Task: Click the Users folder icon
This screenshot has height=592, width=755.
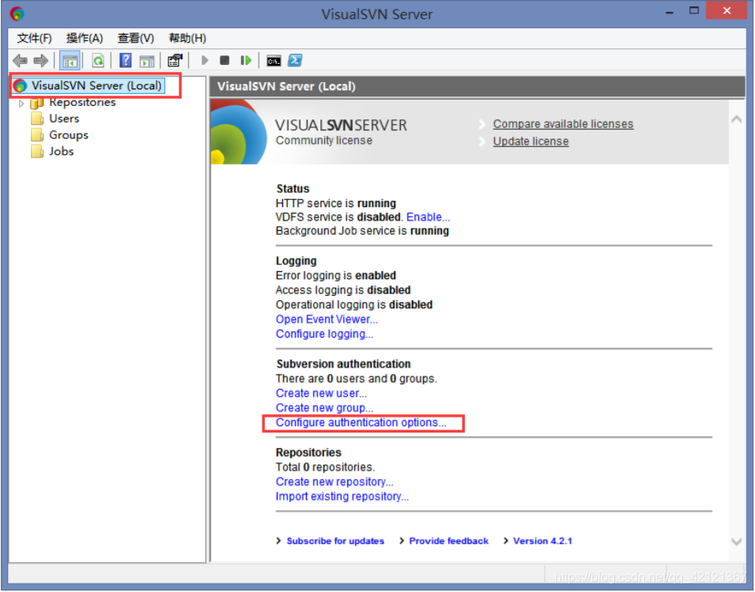Action: (x=37, y=119)
